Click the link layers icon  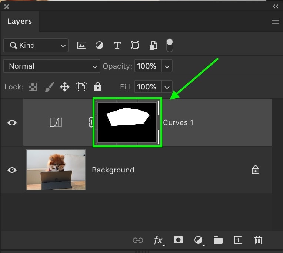click(138, 240)
